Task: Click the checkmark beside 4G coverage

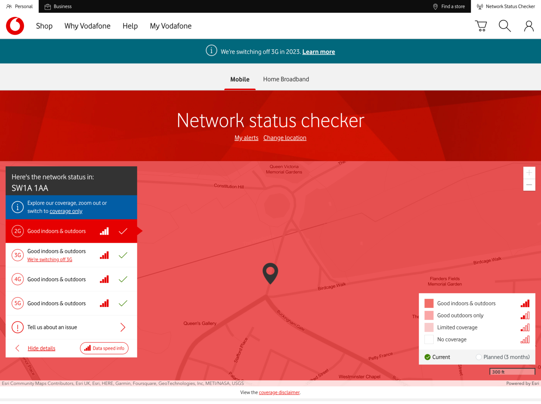Action: [123, 279]
